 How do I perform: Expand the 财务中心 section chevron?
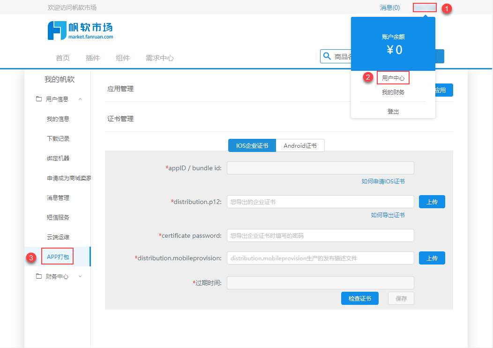coord(80,276)
